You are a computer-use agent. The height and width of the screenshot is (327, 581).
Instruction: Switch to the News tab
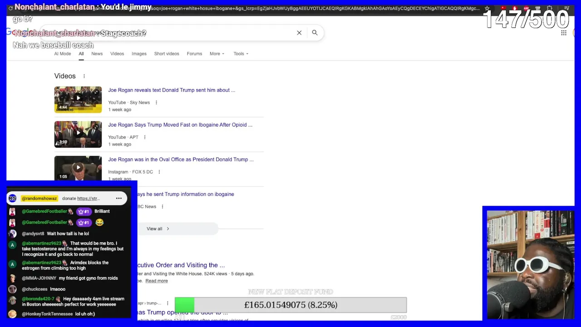(x=97, y=54)
